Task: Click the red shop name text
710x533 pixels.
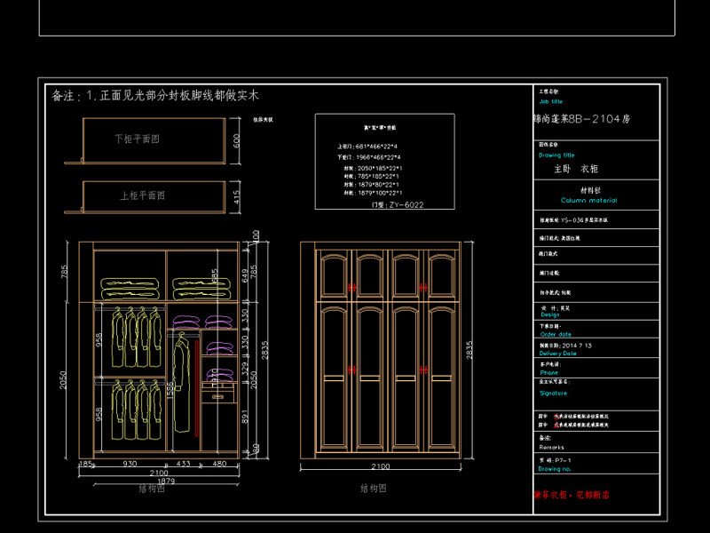Action: click(x=572, y=495)
